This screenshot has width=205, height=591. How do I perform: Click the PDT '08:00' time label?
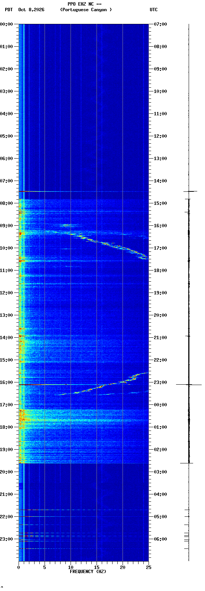[6, 203]
